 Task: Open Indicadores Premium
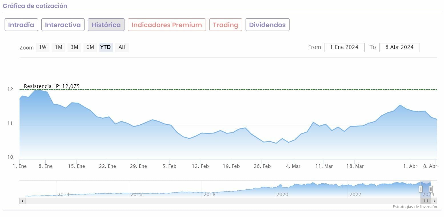pos(167,25)
